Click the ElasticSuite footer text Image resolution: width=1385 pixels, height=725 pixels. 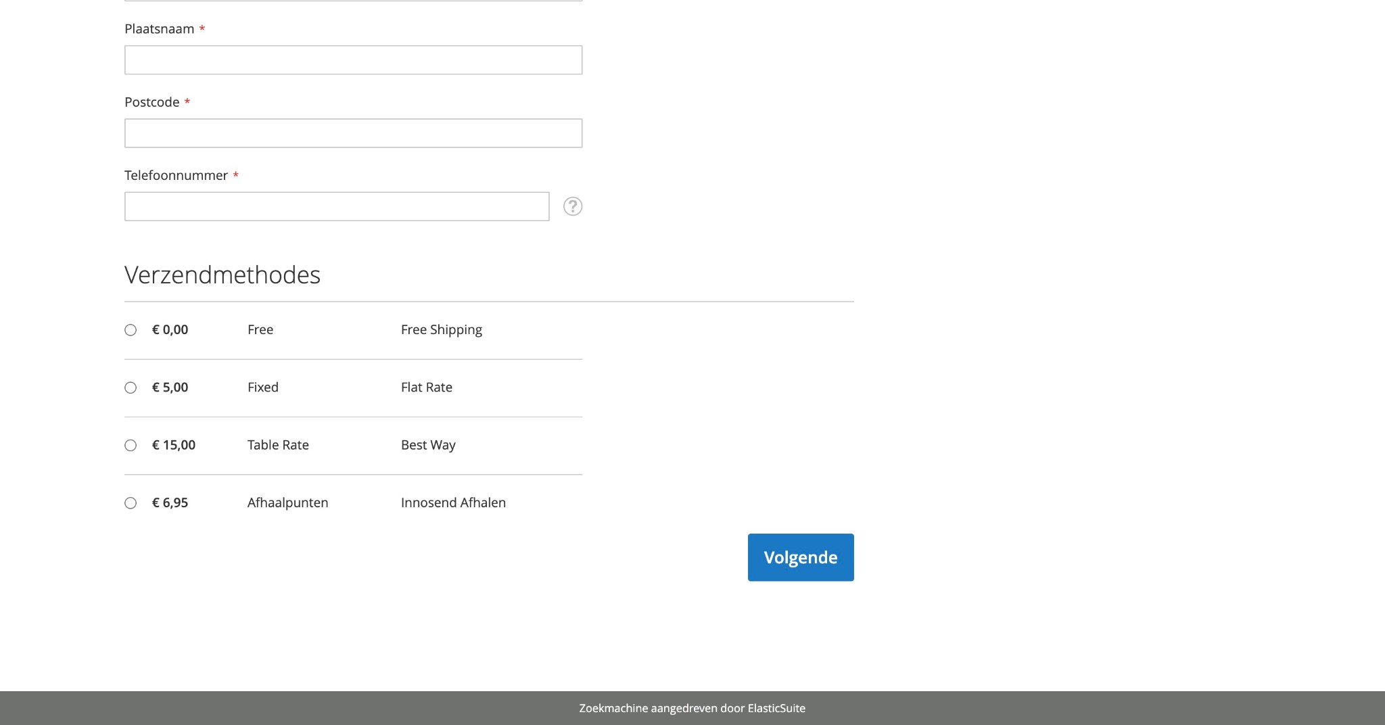pos(692,707)
